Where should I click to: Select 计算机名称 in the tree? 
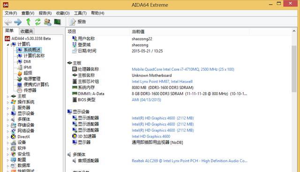pos(34,56)
